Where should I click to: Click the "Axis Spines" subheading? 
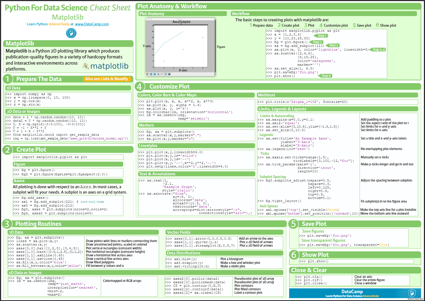(x=269, y=206)
